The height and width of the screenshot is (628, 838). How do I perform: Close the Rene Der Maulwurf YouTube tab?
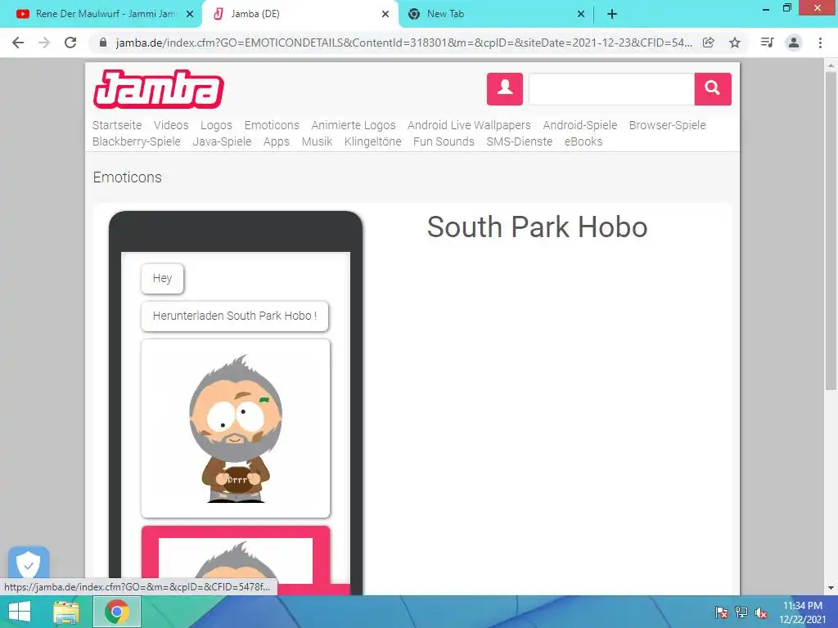[x=190, y=15]
